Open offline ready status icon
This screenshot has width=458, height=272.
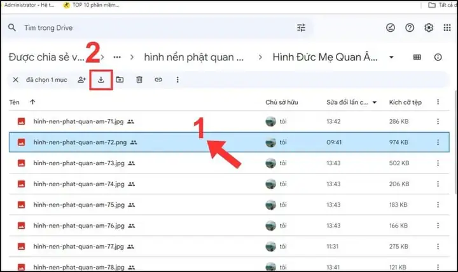[391, 28]
